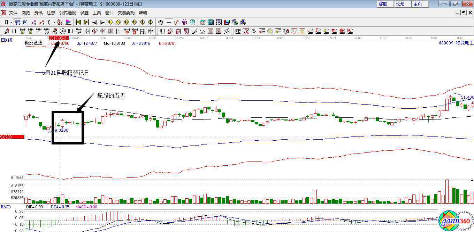This screenshot has height=232, width=474.
Task: Click yellow diamond left-arrow scroll icon
Action: 110,22
